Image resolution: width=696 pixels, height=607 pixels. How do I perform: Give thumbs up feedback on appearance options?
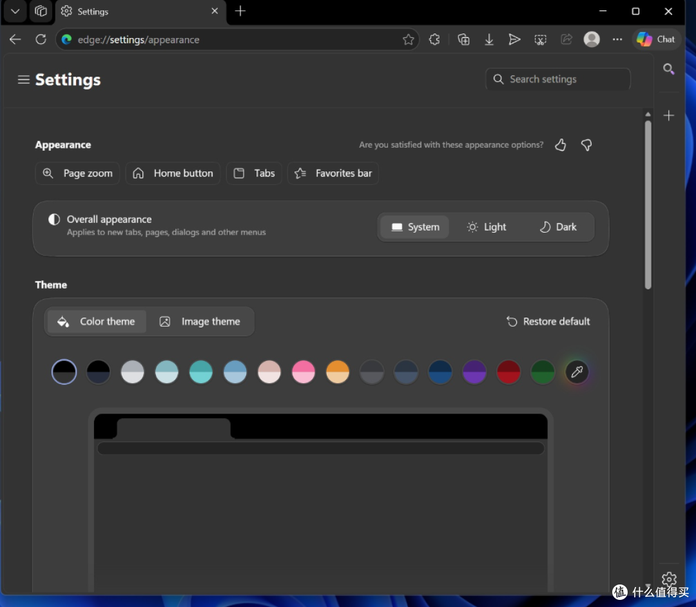pos(561,144)
